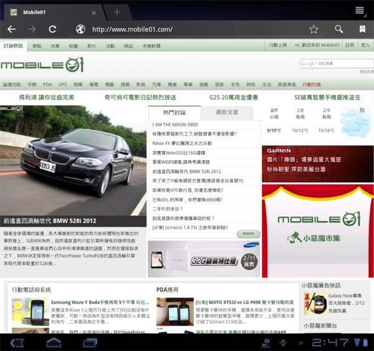The height and width of the screenshot is (351, 374).
Task: Click the BMW 528i featured photo
Action: pos(73,161)
